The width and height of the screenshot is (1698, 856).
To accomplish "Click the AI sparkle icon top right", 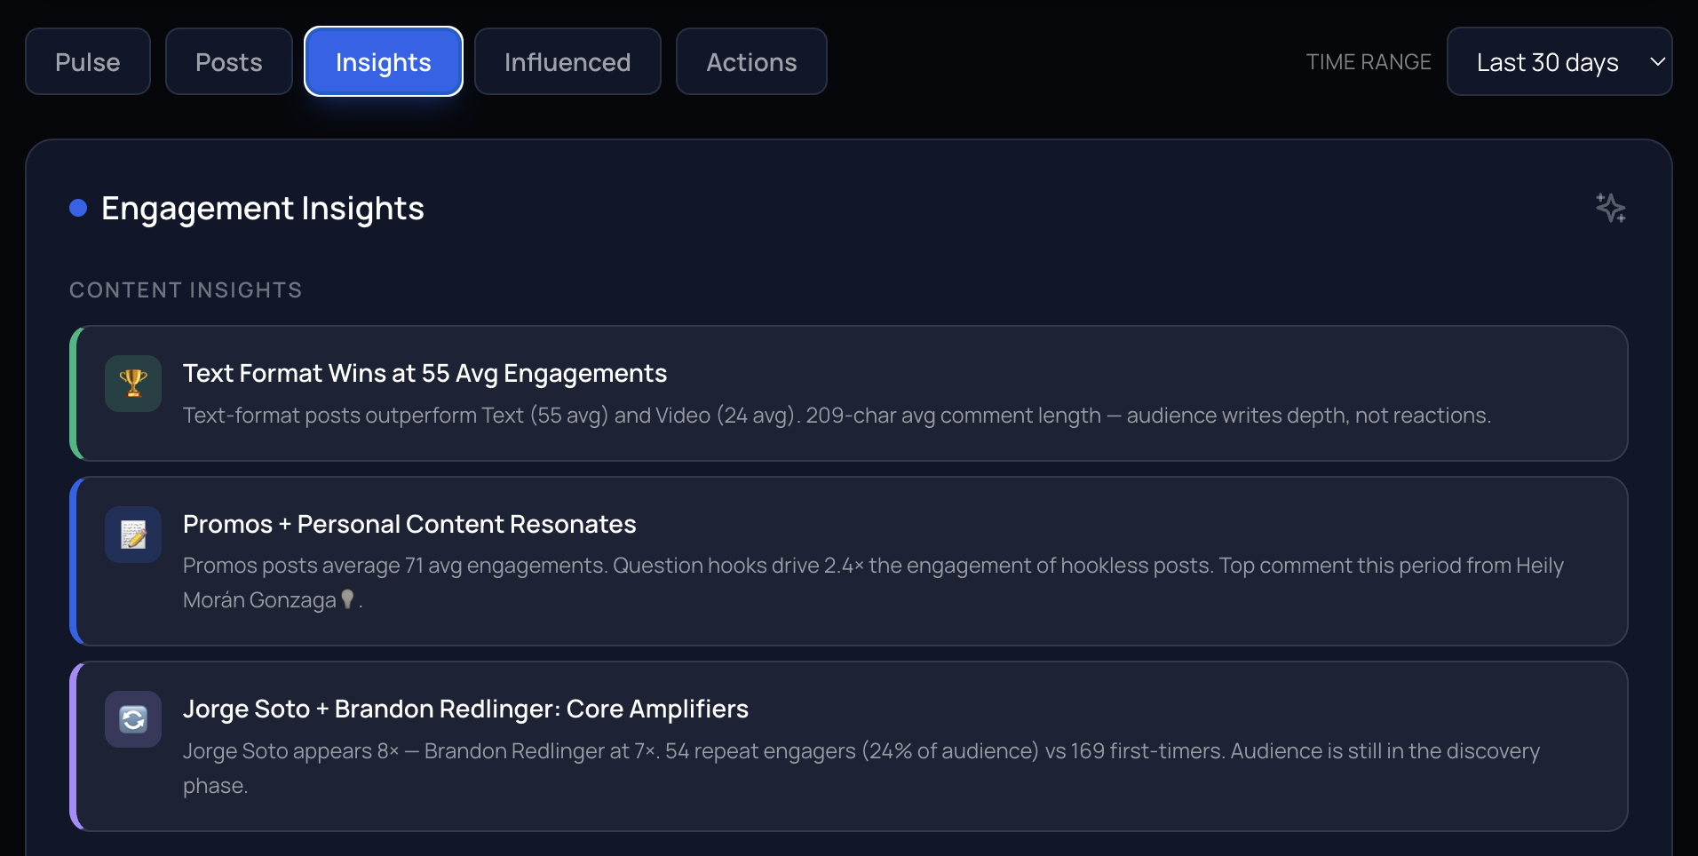I will pyautogui.click(x=1611, y=208).
